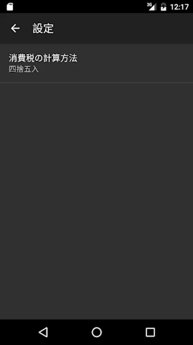193x345 pixels.
Task: Tap navigation bar space between back and home
Action: (70, 332)
